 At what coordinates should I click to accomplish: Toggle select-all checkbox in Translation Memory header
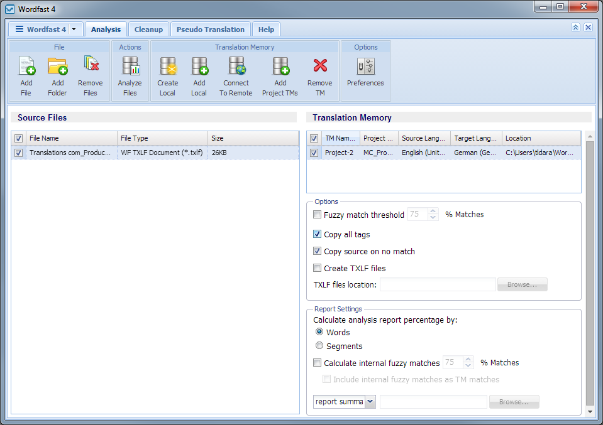click(314, 138)
